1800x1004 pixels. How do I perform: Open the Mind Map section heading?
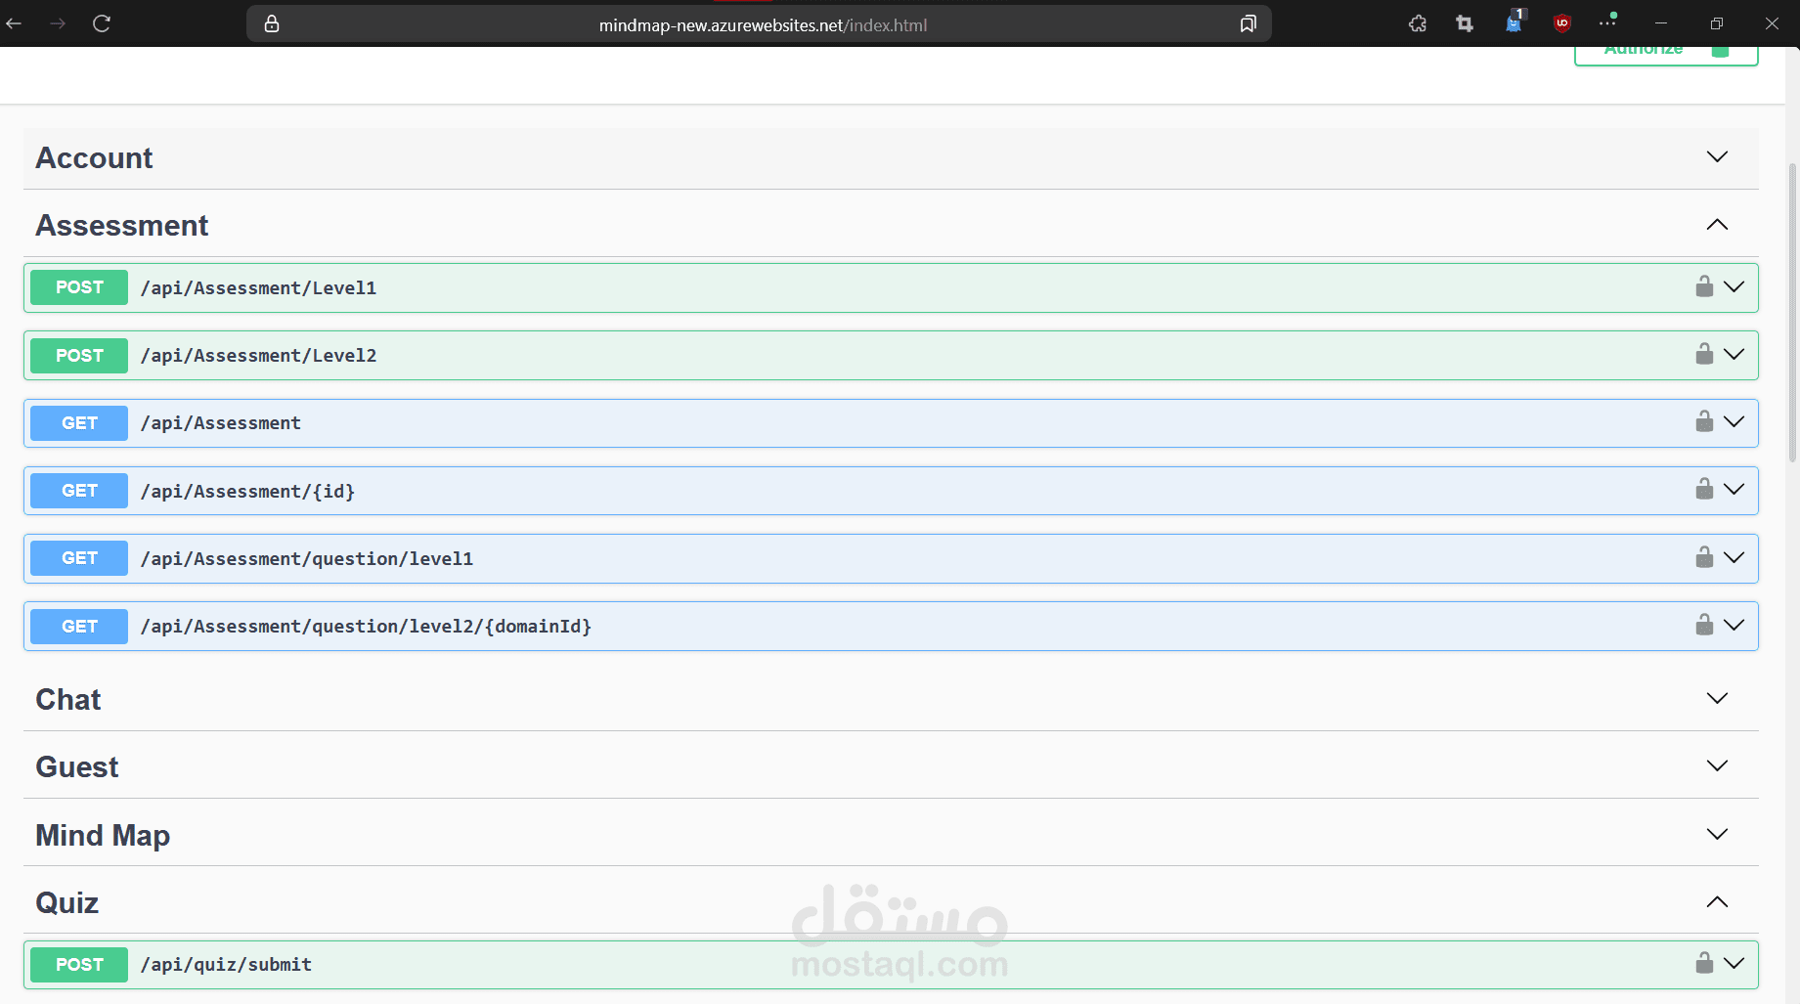(103, 835)
